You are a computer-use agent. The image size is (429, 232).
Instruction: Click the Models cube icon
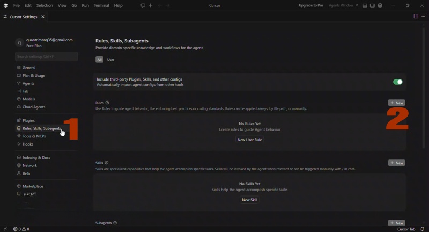pyautogui.click(x=19, y=99)
